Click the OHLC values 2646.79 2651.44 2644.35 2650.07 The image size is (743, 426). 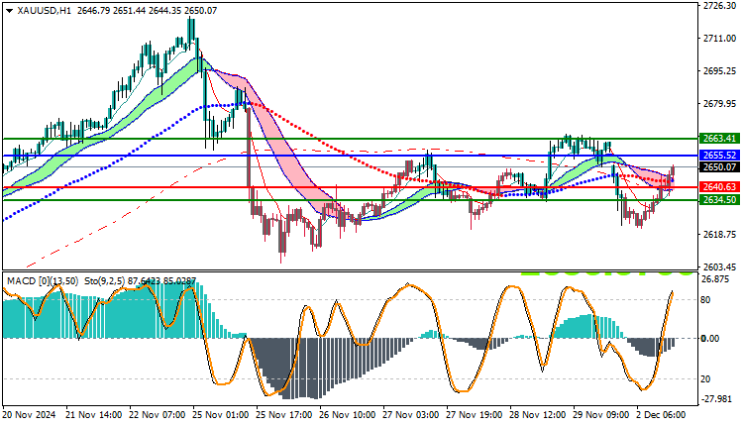point(147,11)
